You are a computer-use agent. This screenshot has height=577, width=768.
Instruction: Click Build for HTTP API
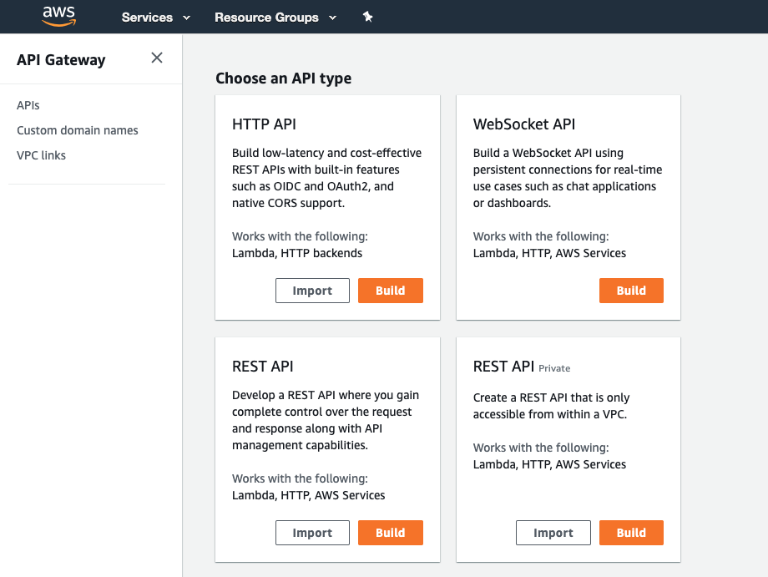click(x=390, y=291)
